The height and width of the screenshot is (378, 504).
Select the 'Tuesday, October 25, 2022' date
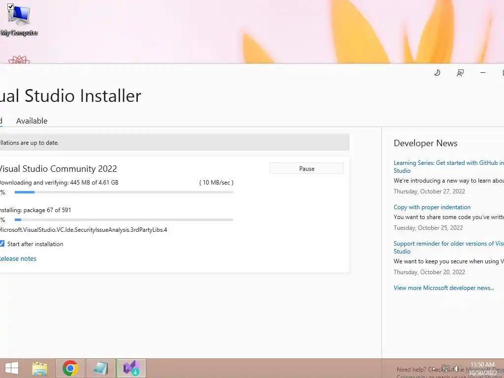[x=428, y=228]
